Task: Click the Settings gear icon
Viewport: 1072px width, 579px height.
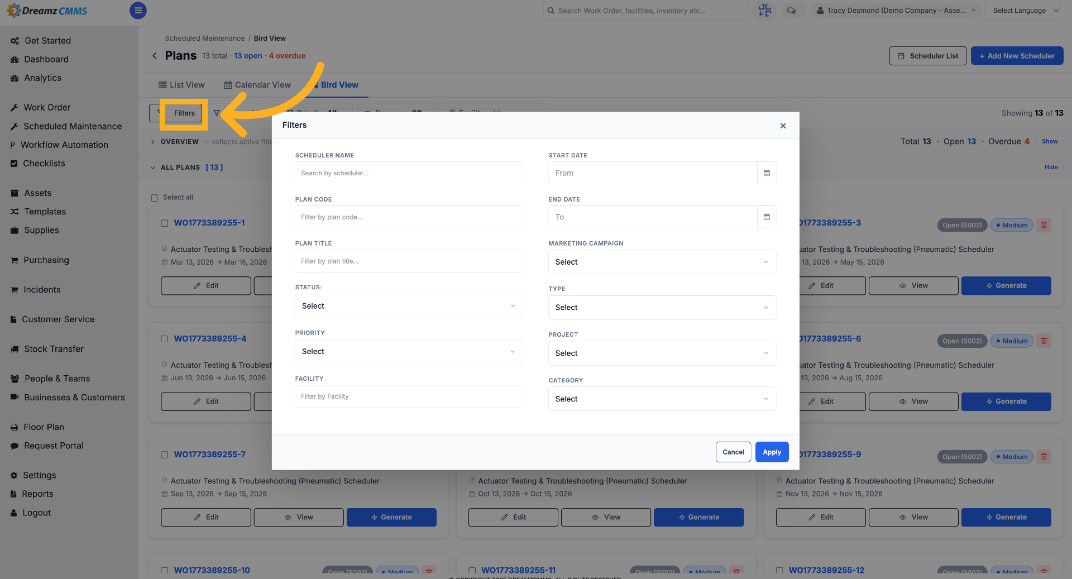Action: [x=14, y=475]
